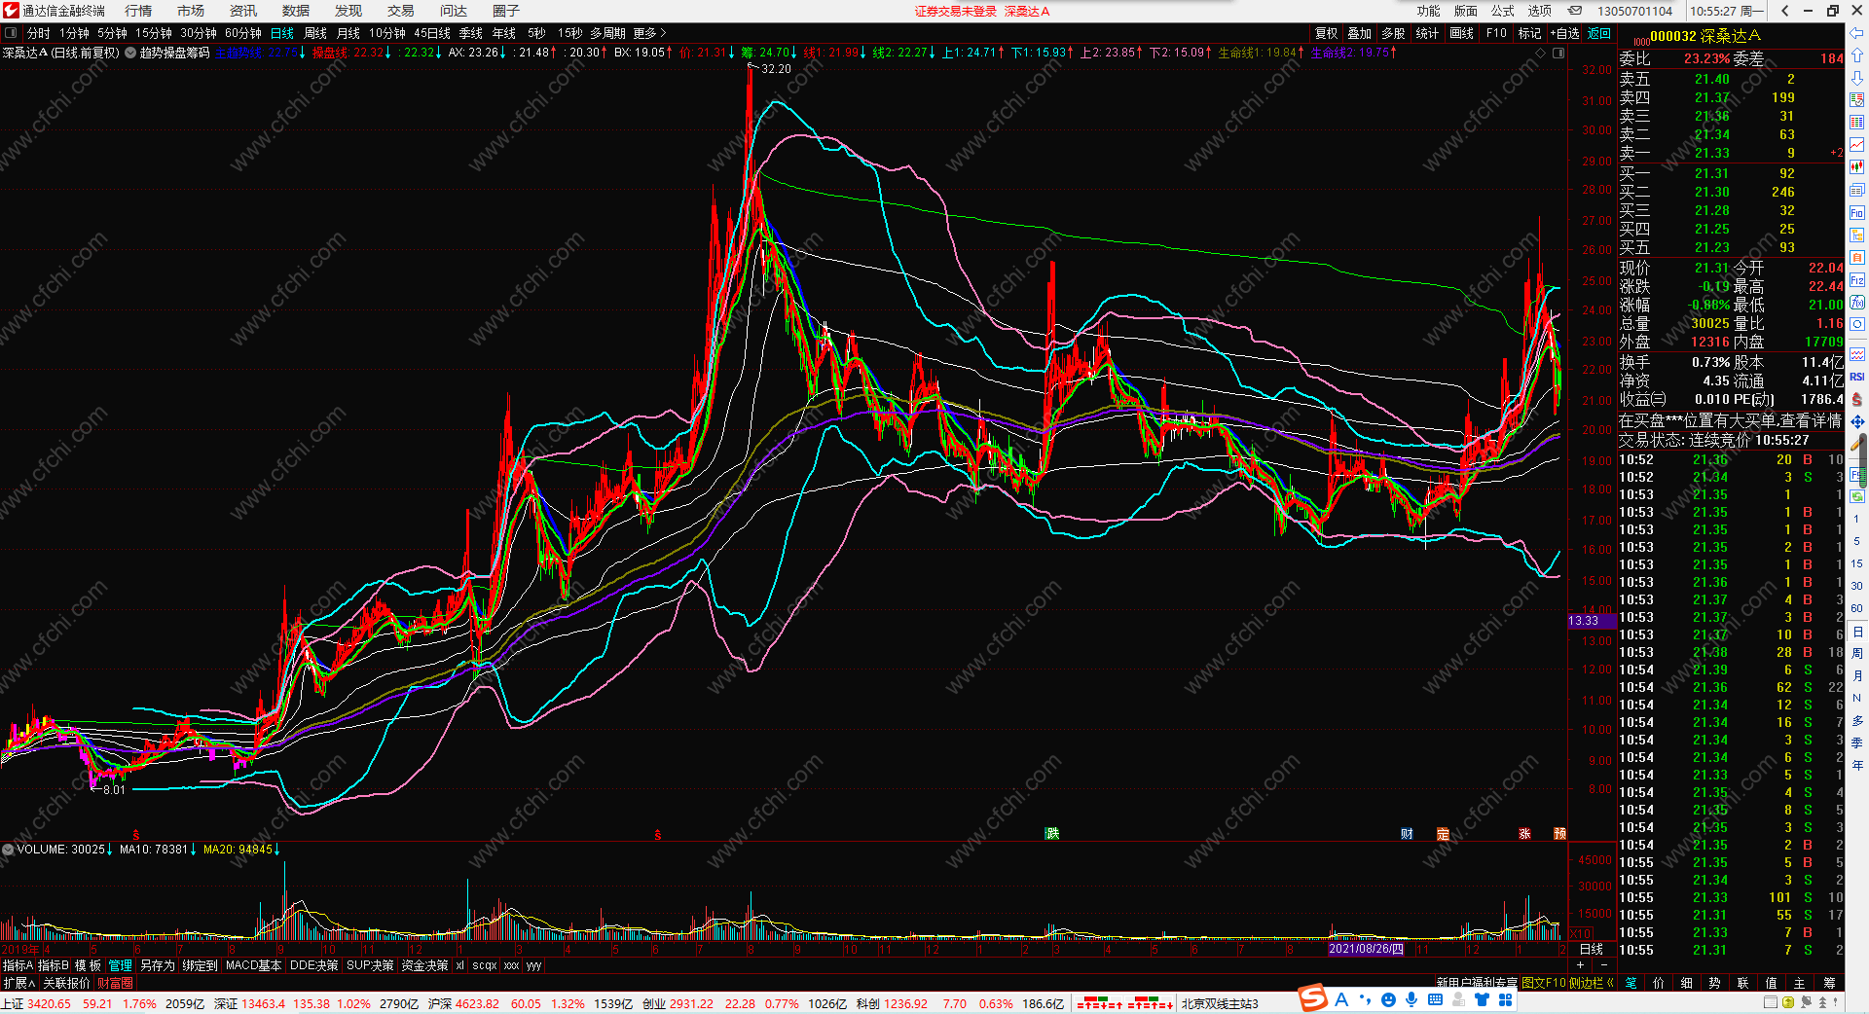This screenshot has width=1869, height=1014.
Task: Switch to the 价 tab below trade list
Action: tap(1659, 983)
